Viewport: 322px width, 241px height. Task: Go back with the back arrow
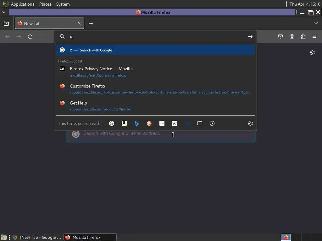click(x=8, y=37)
